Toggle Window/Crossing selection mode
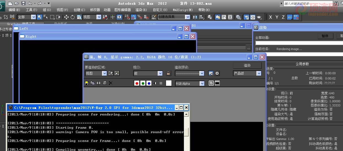This screenshot has width=343, height=151. (x=59, y=17)
